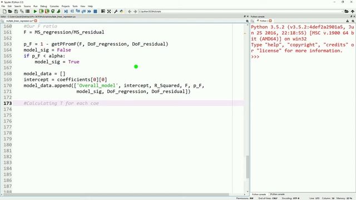Click the console pane options icon

pyautogui.click(x=353, y=21)
